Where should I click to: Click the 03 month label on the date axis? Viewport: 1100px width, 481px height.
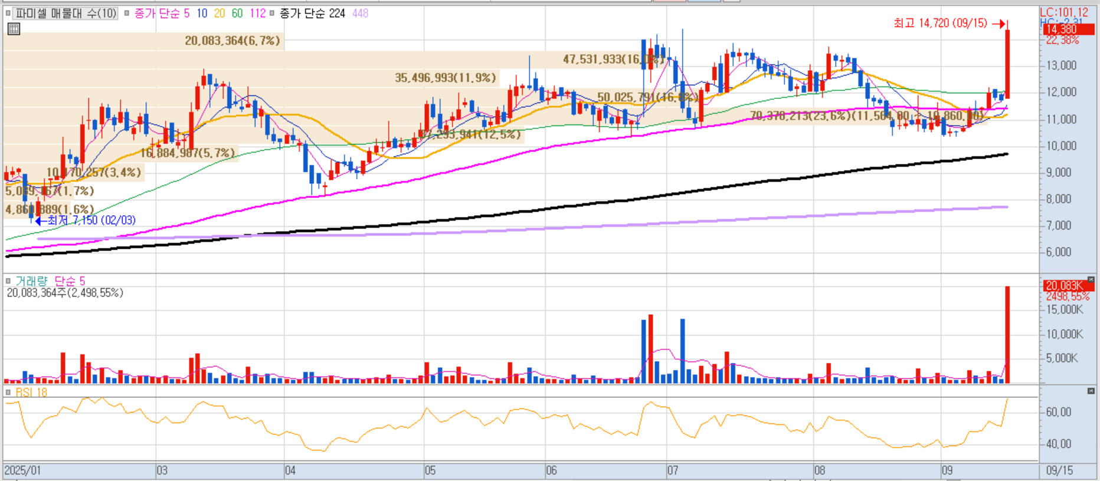162,470
